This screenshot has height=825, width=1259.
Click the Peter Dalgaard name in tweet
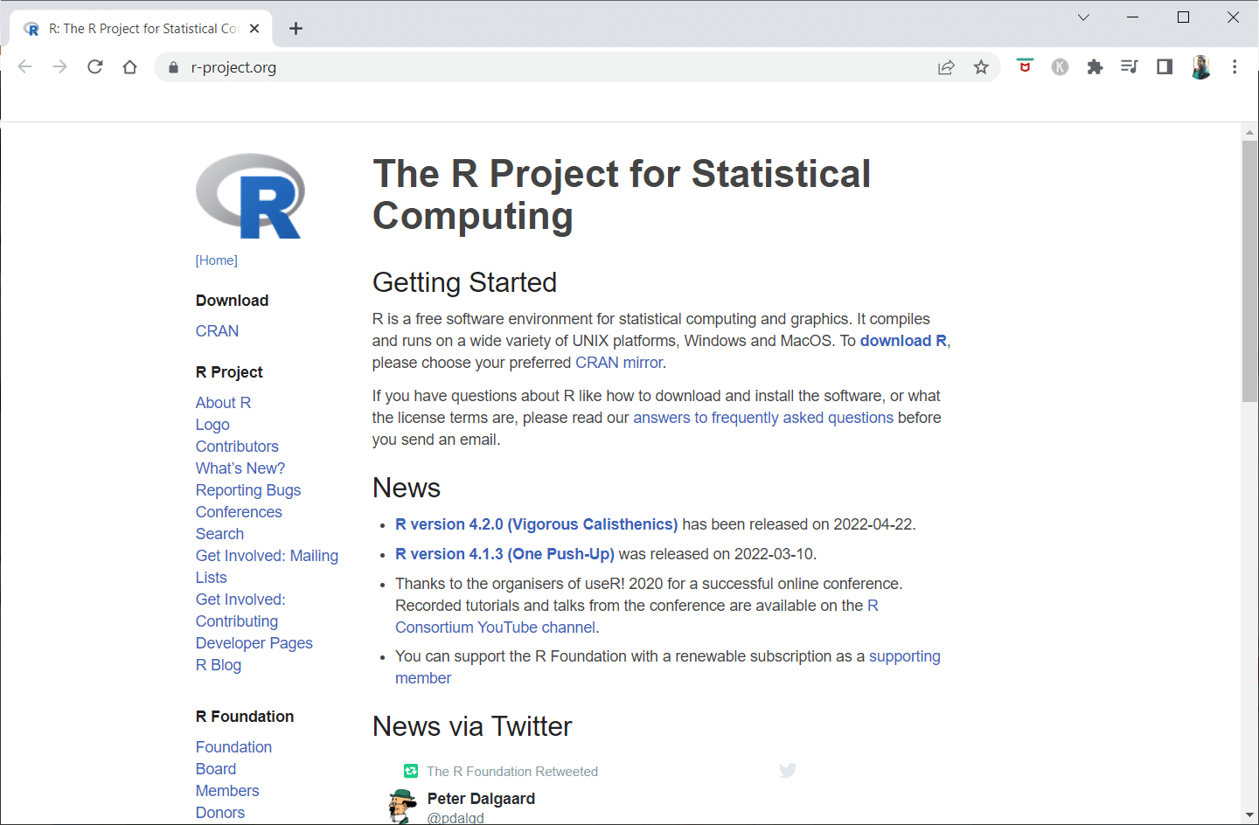481,799
